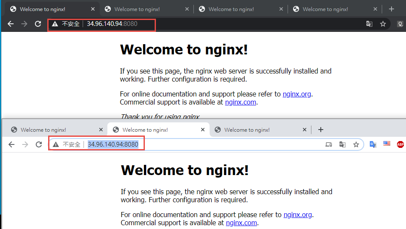Viewport: 406px width, 229px height.
Task: Open new tab in dark browser window
Action: [392, 9]
